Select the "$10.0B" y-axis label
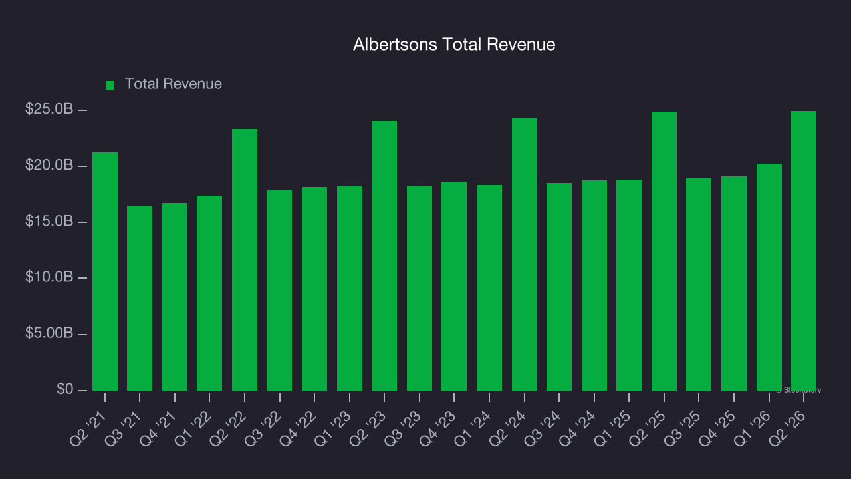This screenshot has height=479, width=851. click(49, 277)
